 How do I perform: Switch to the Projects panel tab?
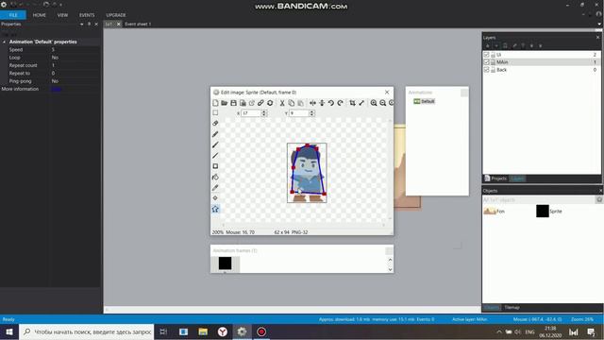(495, 178)
